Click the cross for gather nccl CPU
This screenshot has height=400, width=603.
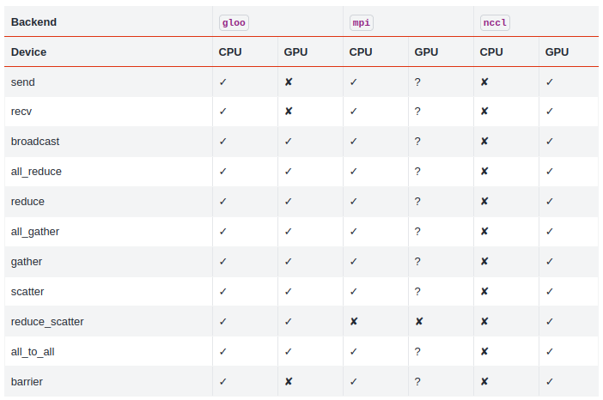pyautogui.click(x=484, y=261)
